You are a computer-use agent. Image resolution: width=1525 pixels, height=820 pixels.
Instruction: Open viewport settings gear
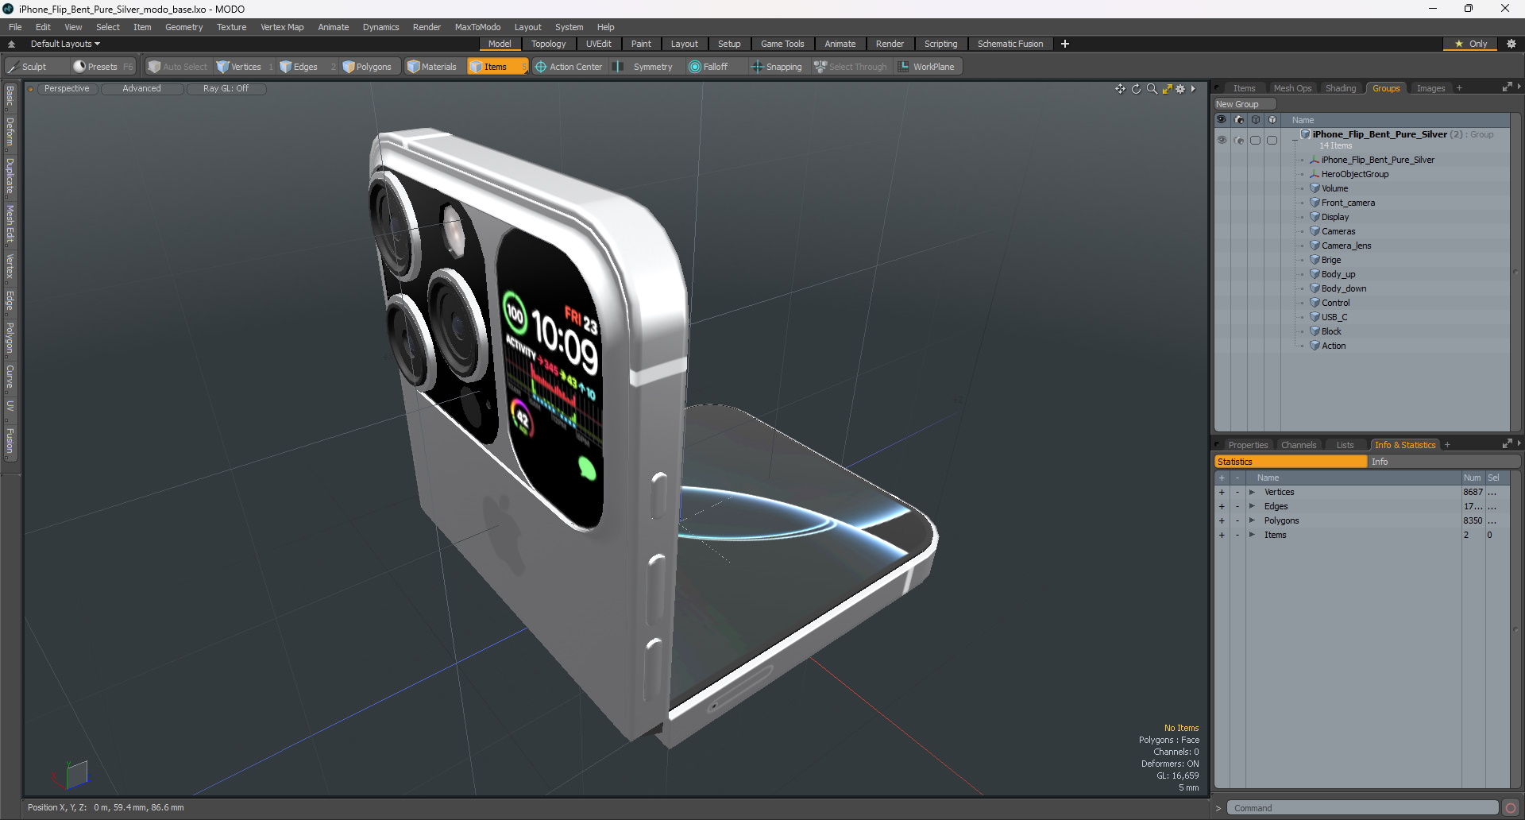[1180, 89]
